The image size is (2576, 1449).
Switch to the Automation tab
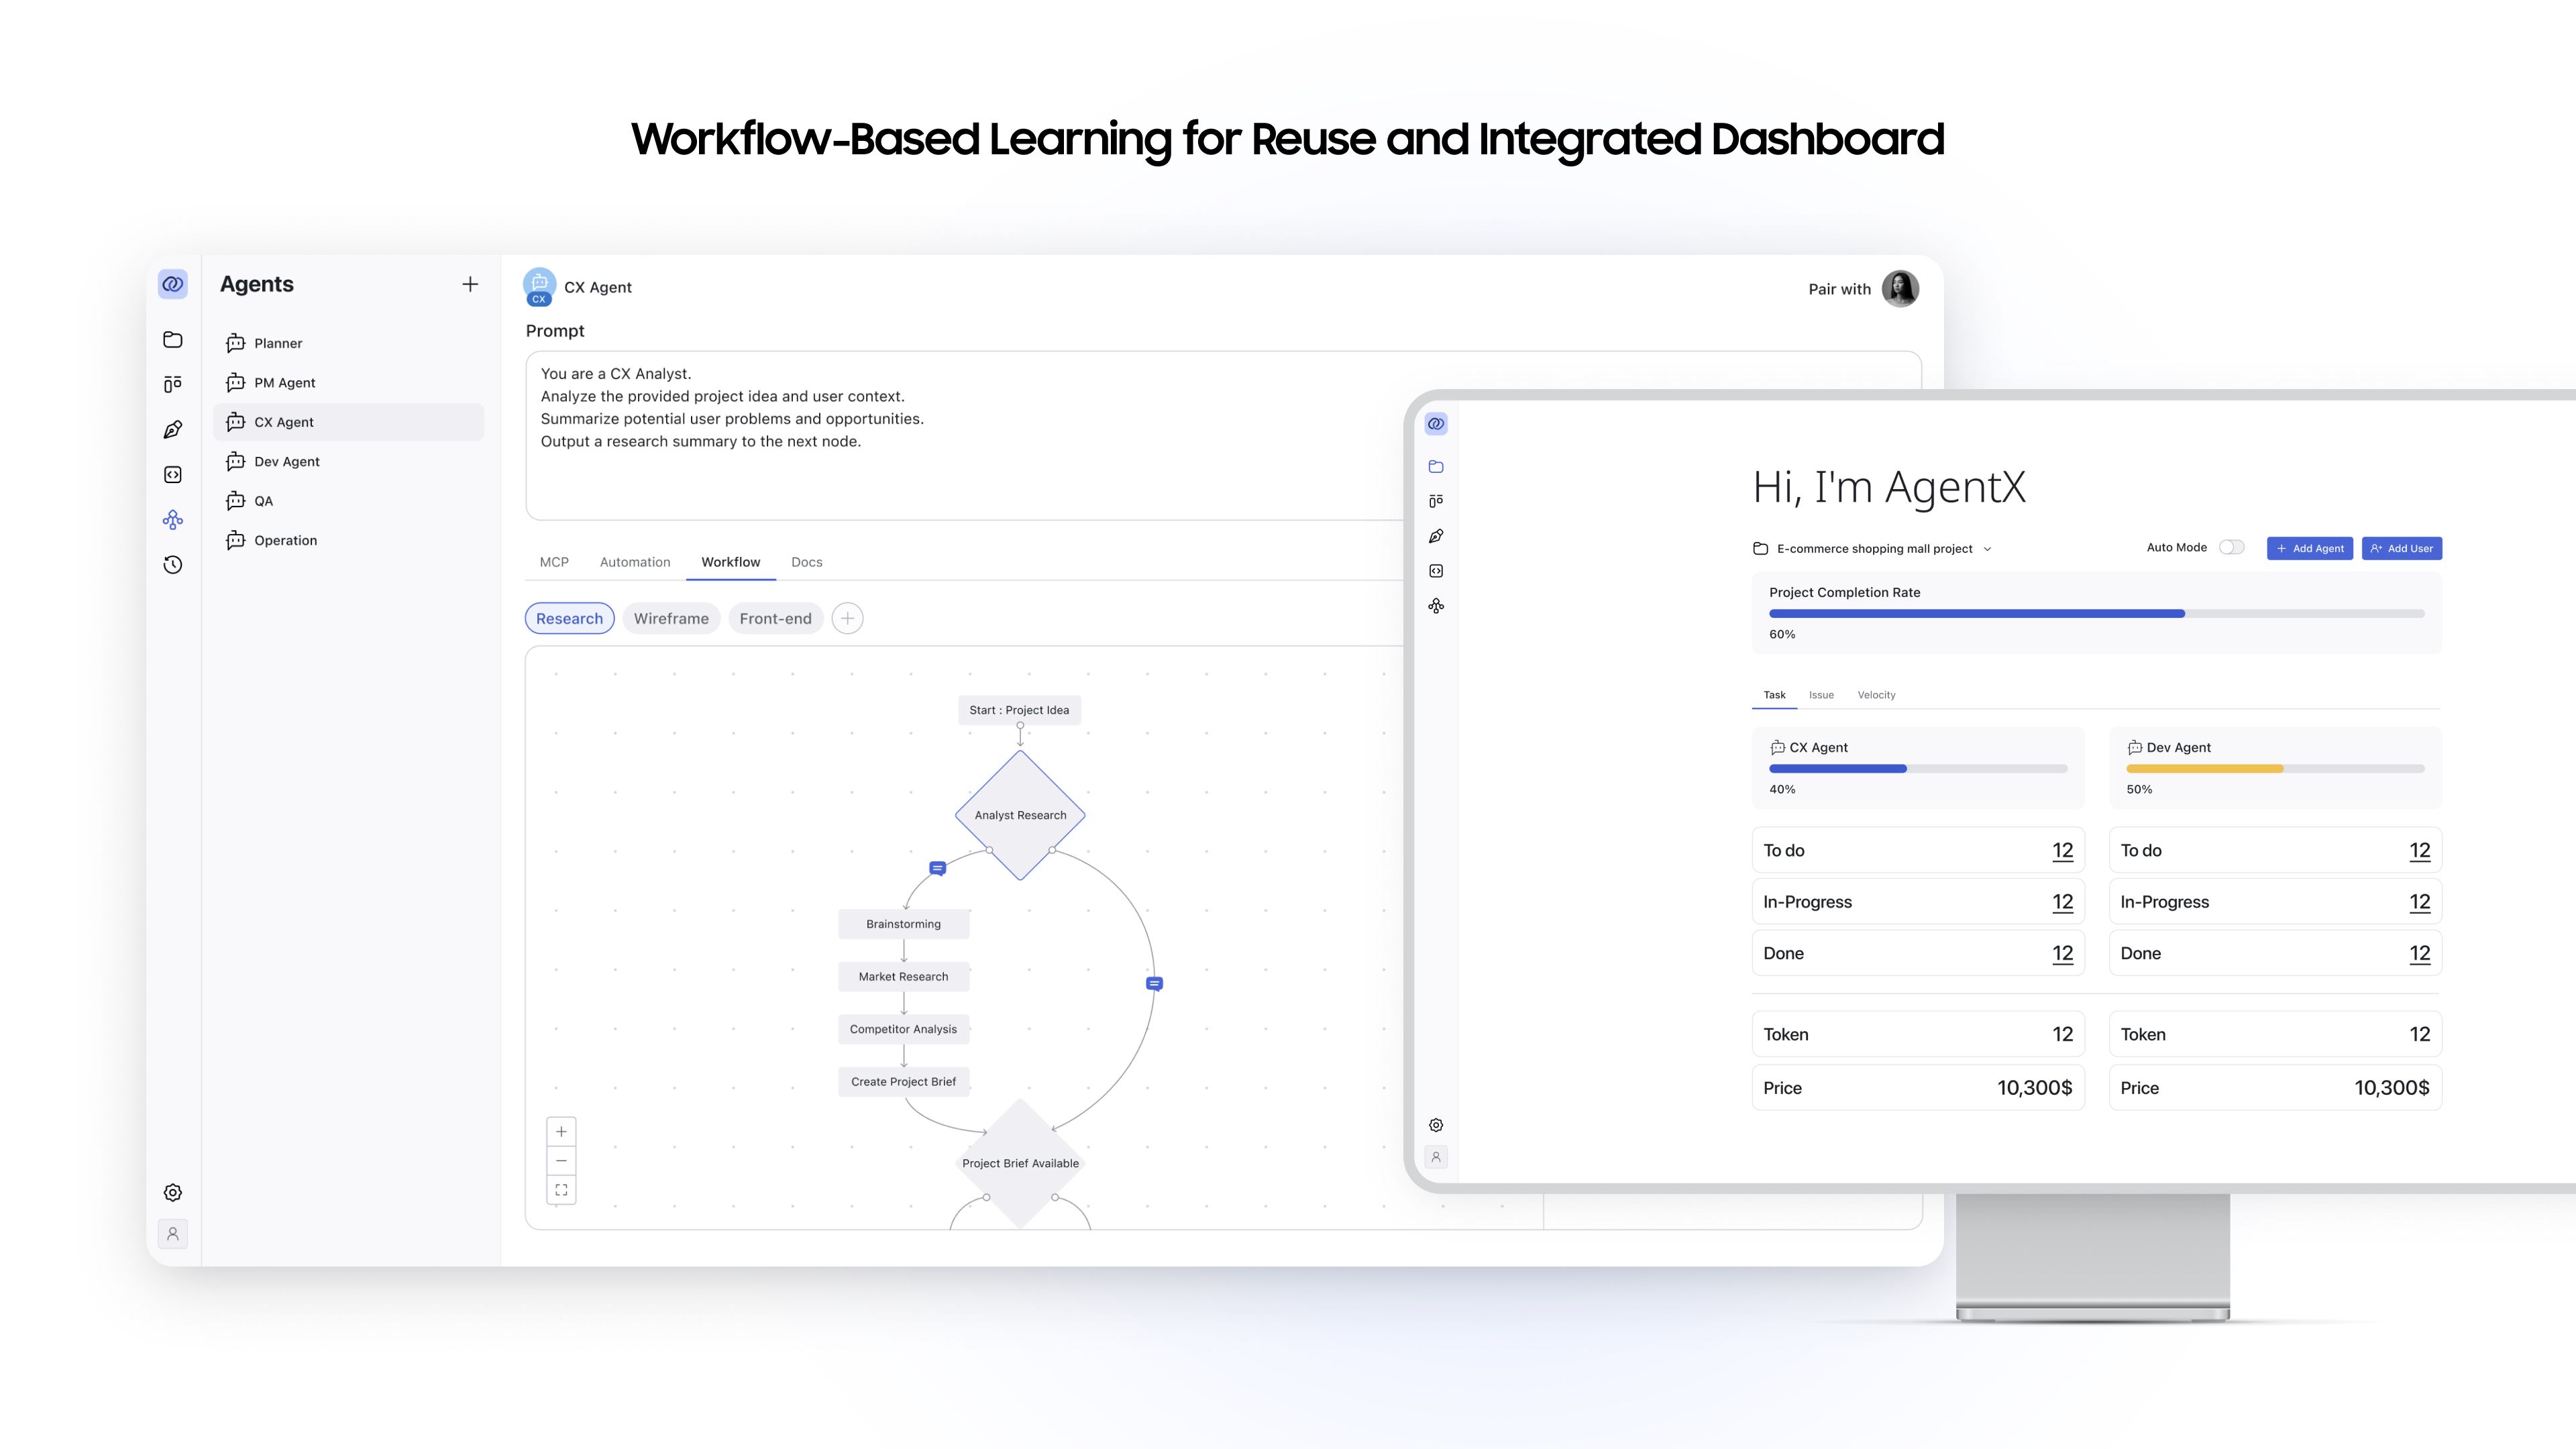click(635, 562)
